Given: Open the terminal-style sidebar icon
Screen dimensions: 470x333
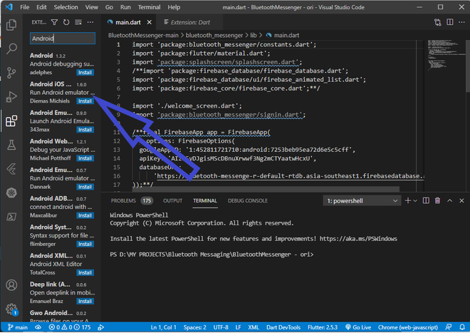Looking at the screenshot, I should pyautogui.click(x=11, y=217).
